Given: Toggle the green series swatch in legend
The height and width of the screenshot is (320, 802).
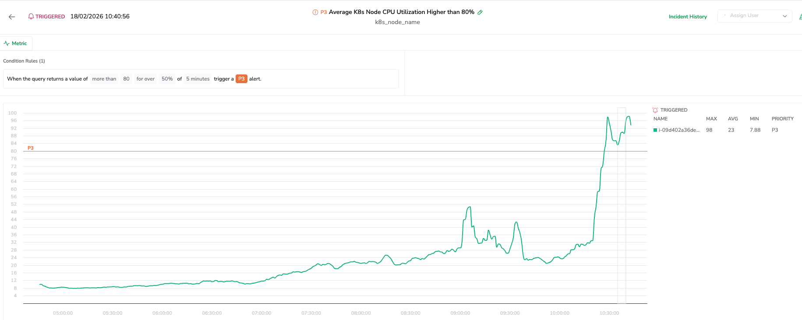Looking at the screenshot, I should pyautogui.click(x=655, y=130).
